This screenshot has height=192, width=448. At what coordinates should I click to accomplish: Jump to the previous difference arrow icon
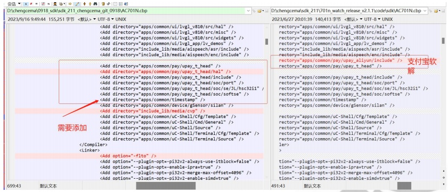90,4
